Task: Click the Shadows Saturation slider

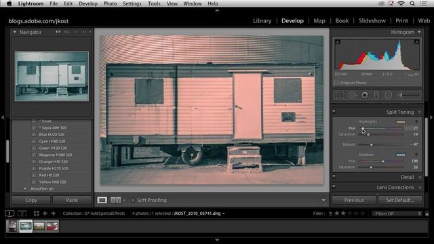Action: point(380,167)
